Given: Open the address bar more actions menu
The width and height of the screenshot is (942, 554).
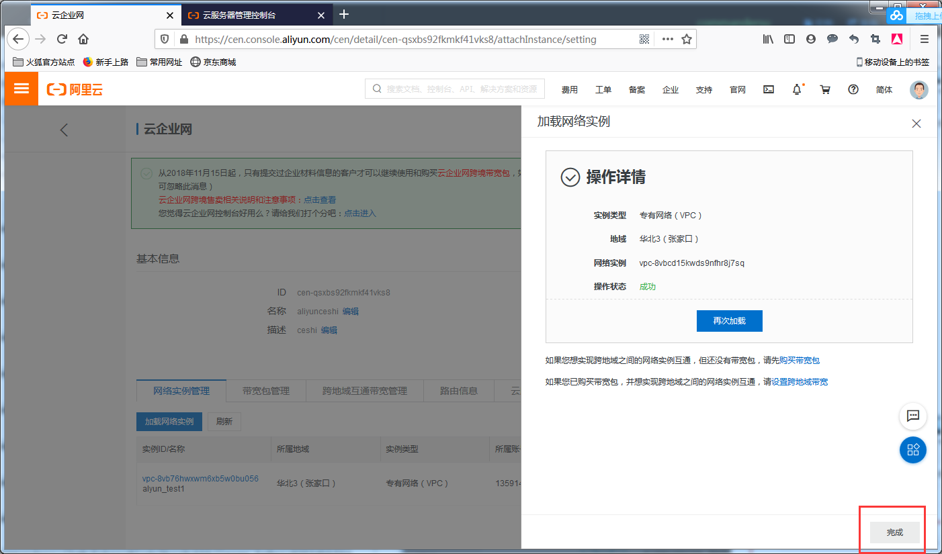Looking at the screenshot, I should (x=667, y=39).
